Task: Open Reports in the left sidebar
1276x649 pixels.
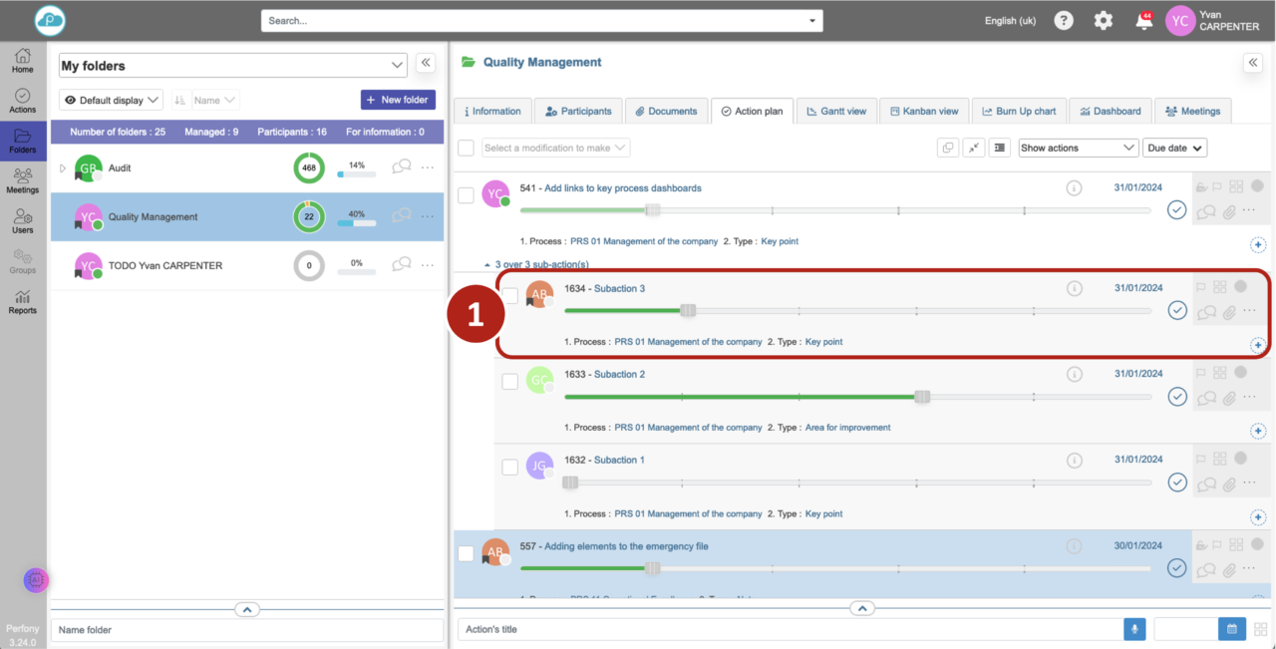Action: [x=22, y=301]
